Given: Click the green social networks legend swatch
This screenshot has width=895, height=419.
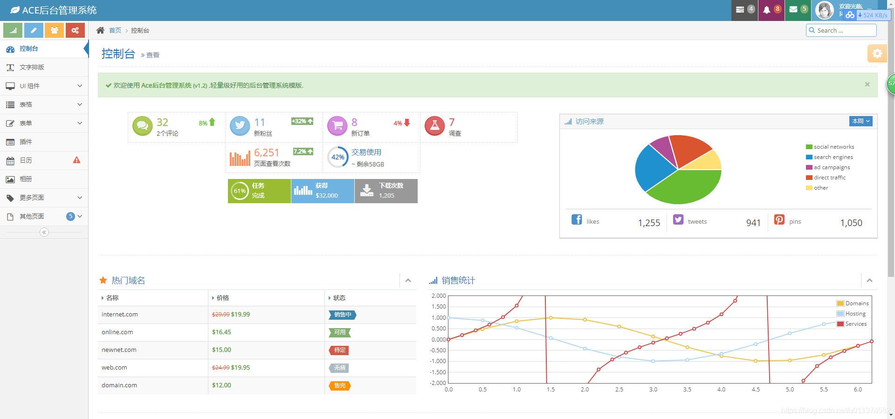Looking at the screenshot, I should point(809,147).
